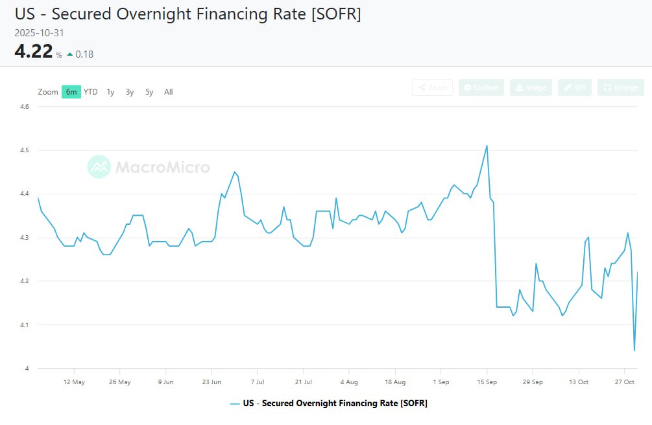652x425 pixels.
Task: Click the blue legend line marker
Action: pos(235,403)
